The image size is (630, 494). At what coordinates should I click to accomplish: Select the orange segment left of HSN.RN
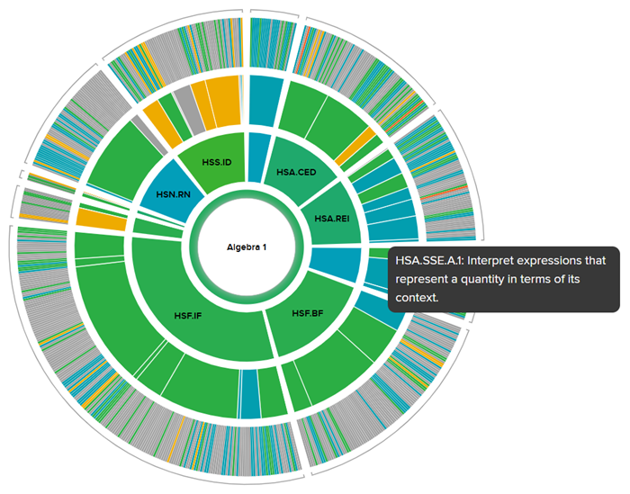(100, 218)
